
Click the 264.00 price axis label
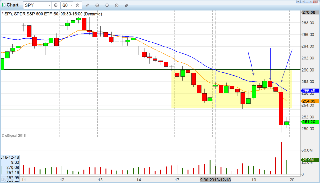(308, 46)
